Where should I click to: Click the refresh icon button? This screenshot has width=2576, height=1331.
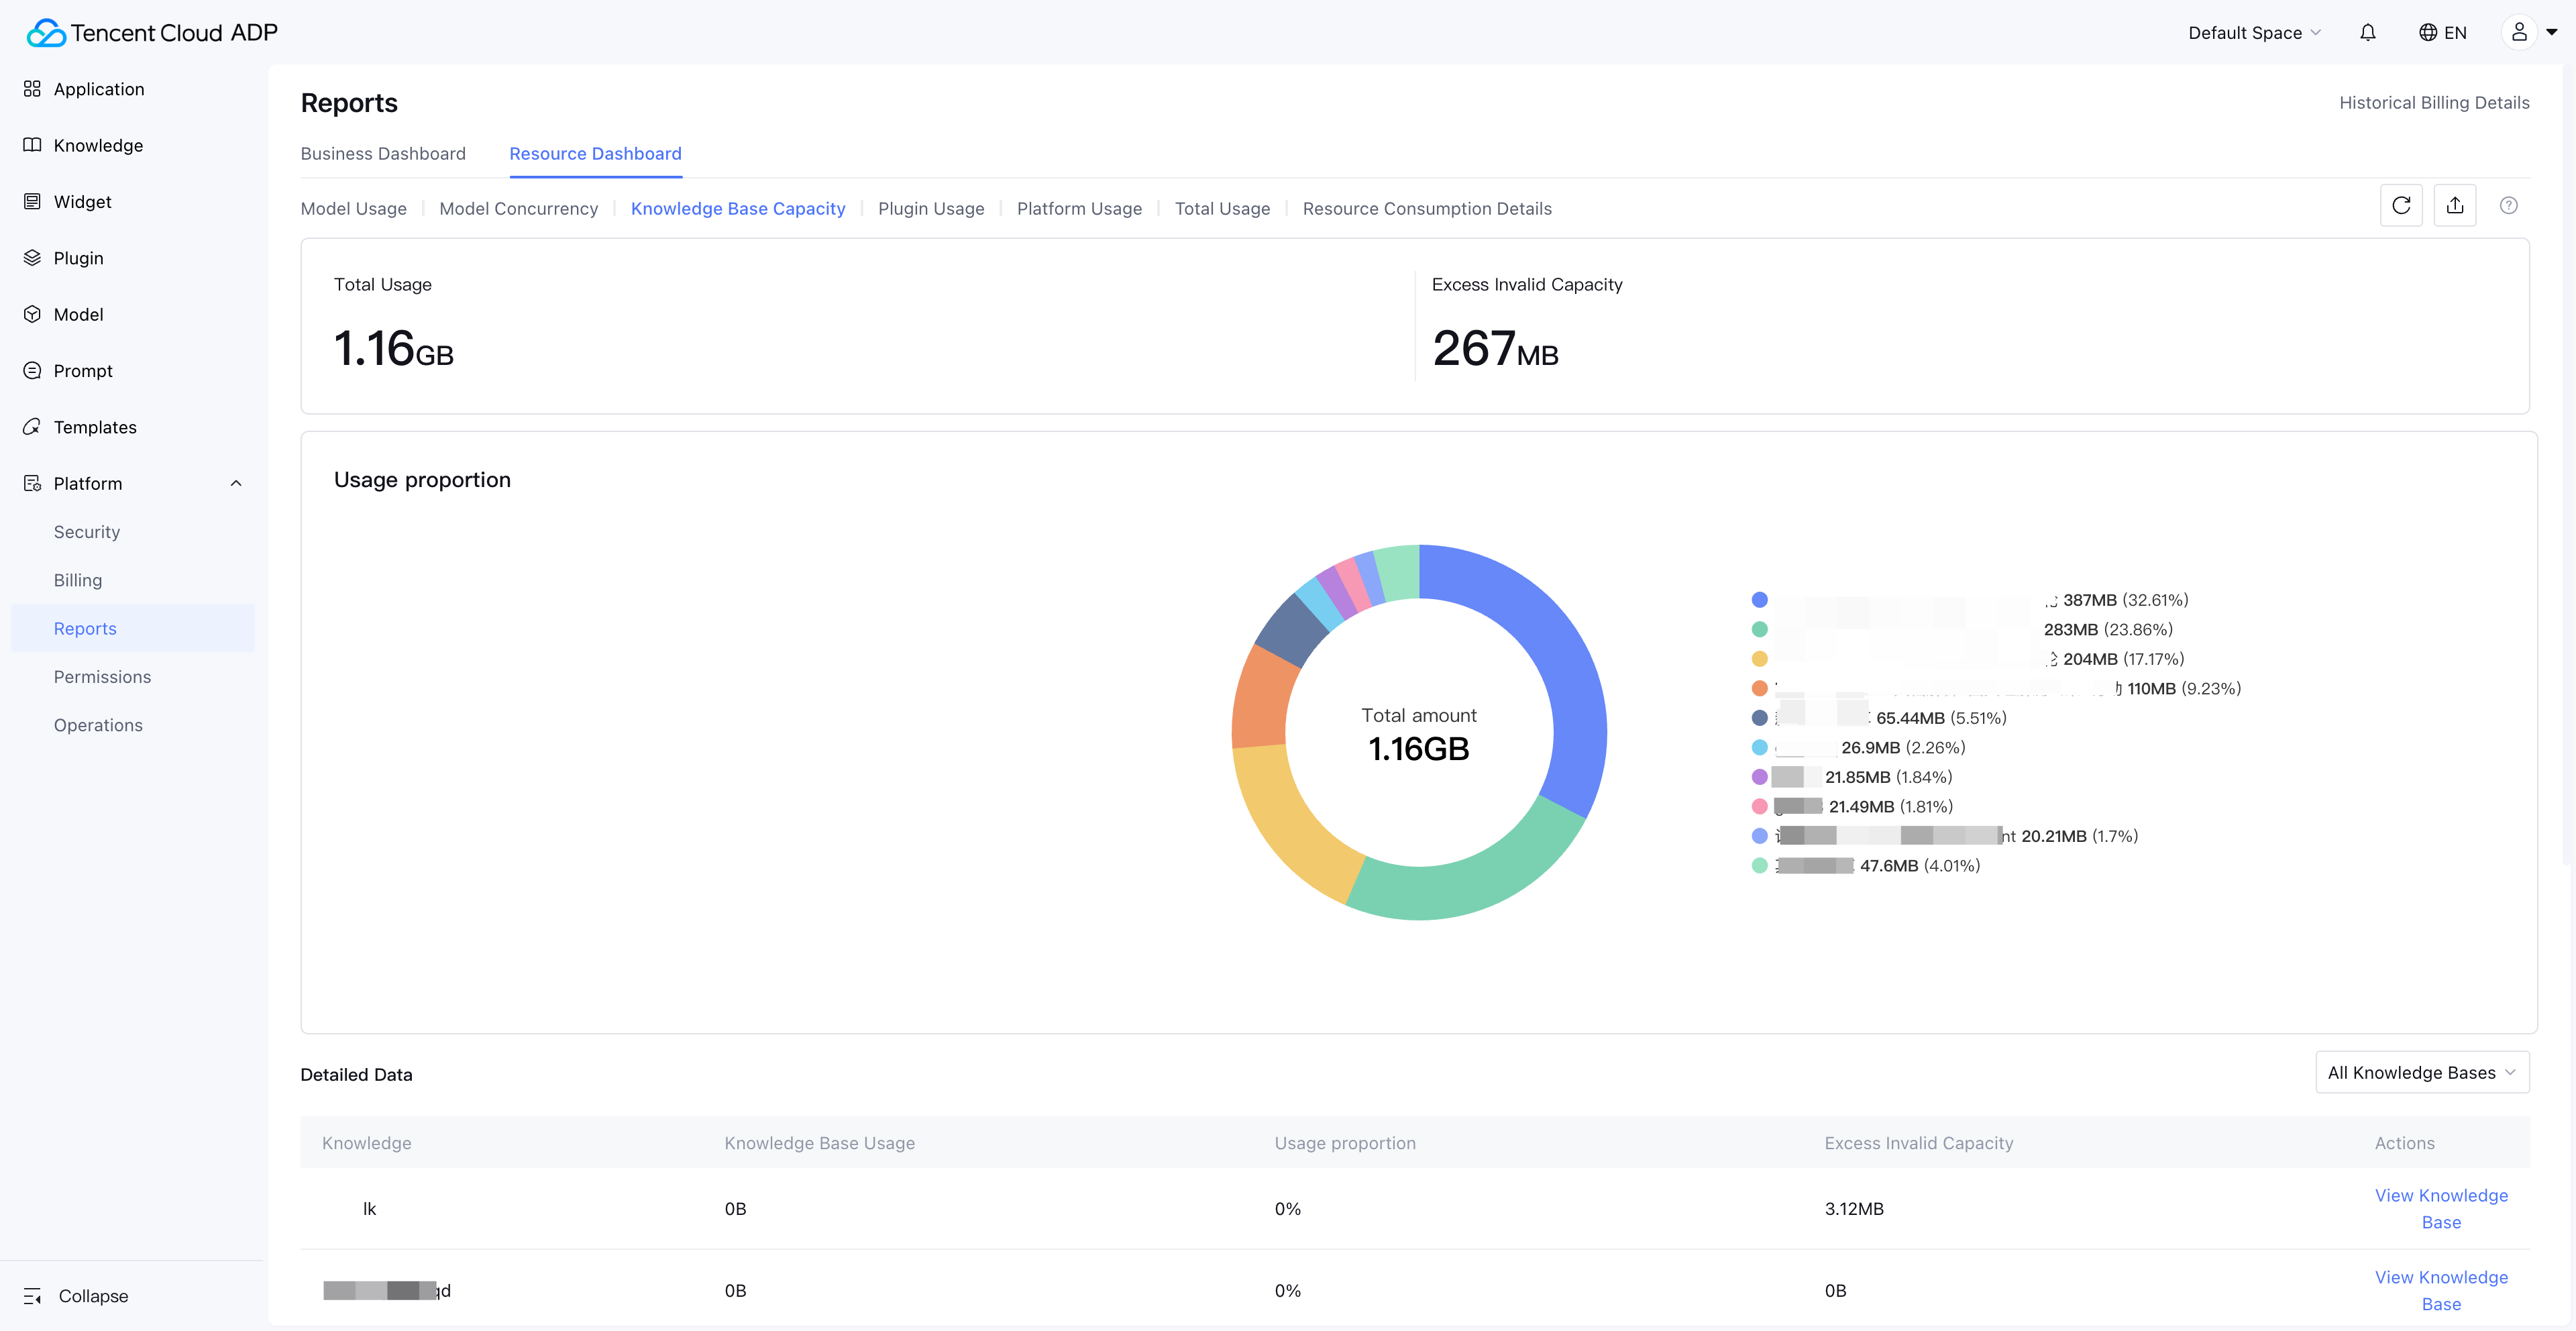click(x=2401, y=206)
